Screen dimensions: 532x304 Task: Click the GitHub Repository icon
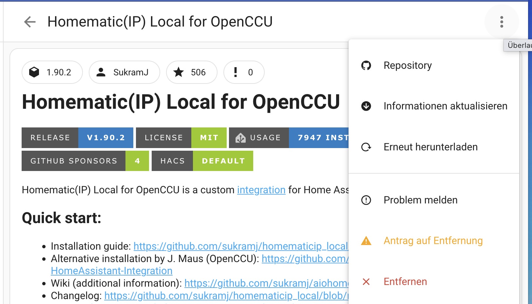point(366,66)
